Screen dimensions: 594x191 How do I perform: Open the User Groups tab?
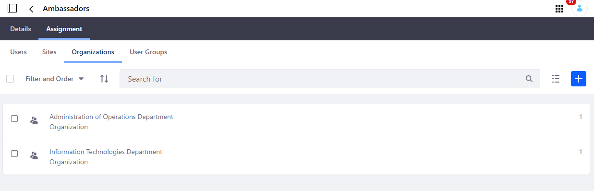click(x=148, y=52)
